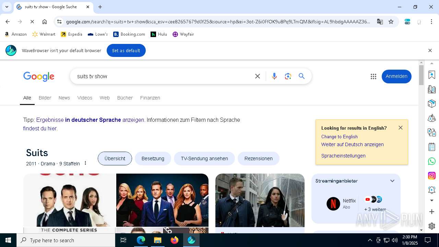Click the magnifier search button in search box

pyautogui.click(x=301, y=76)
